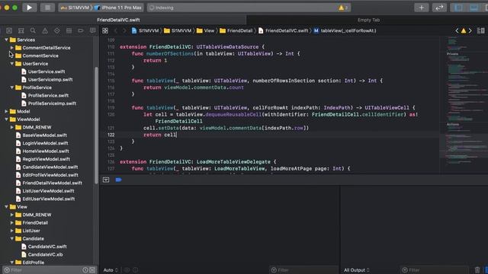Viewport: 488px width, 274px height.
Task: Click the minimap code overview
Action: click(463, 104)
